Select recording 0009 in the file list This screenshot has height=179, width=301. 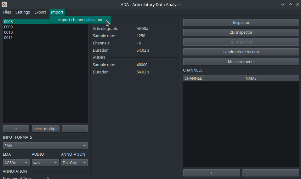(x=9, y=27)
